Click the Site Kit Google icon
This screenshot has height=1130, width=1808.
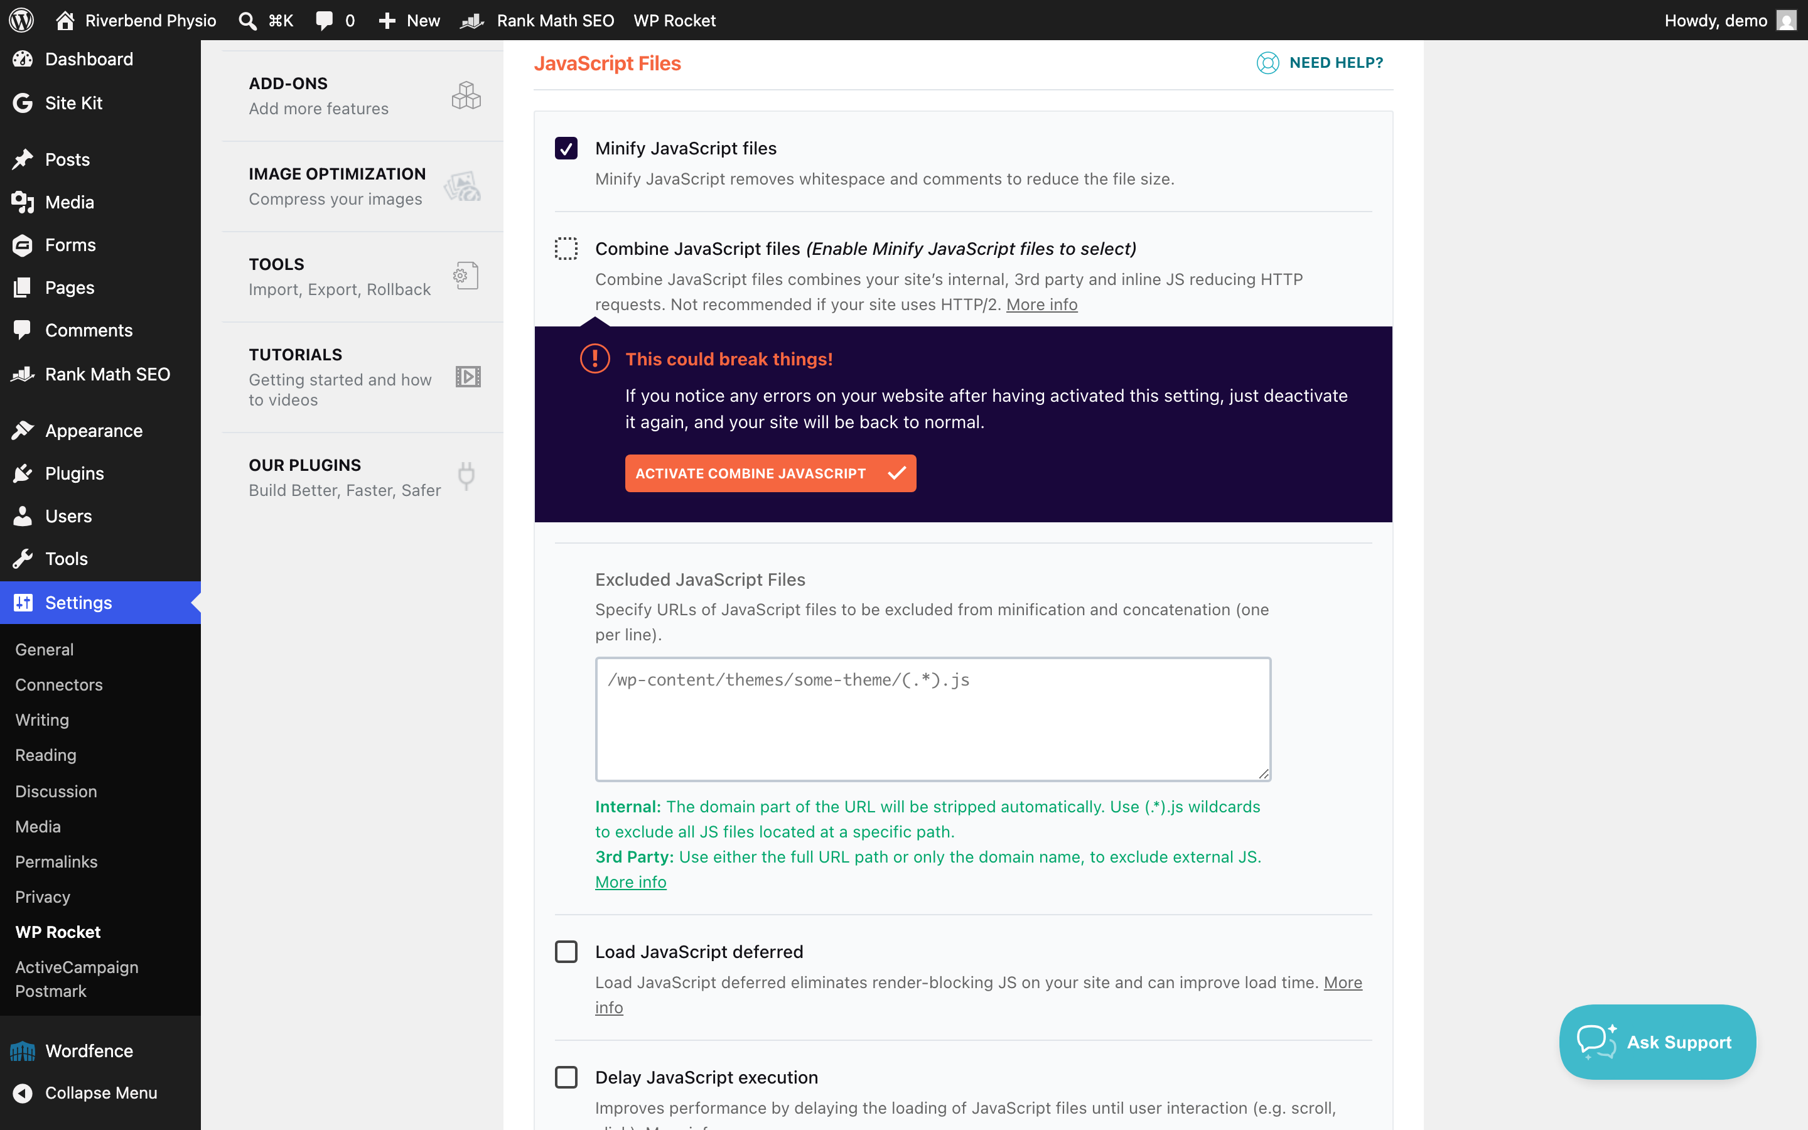pos(23,103)
